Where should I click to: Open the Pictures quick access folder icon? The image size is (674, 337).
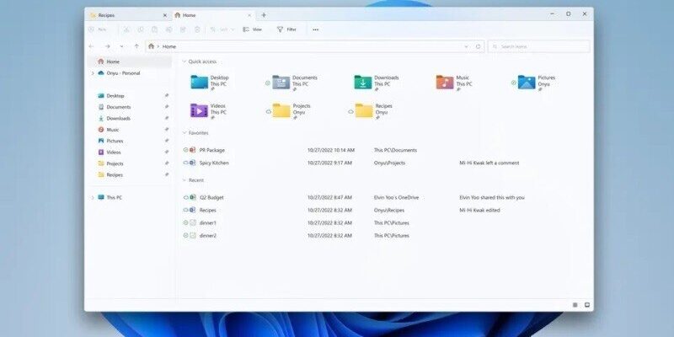527,82
